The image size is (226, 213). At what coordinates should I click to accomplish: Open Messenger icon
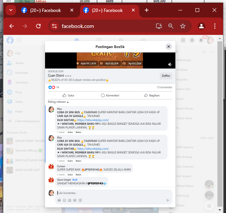pos(192,40)
